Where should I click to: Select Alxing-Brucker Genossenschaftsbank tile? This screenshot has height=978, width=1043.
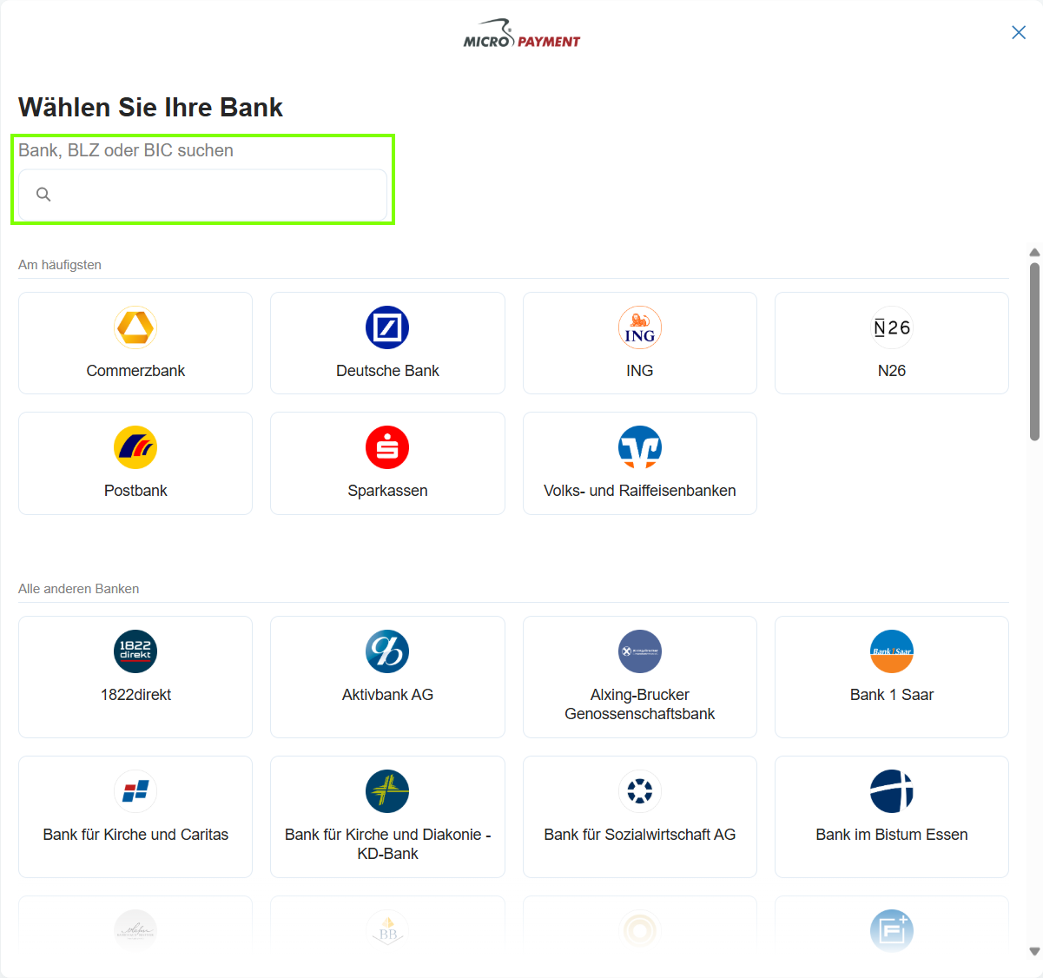[640, 677]
